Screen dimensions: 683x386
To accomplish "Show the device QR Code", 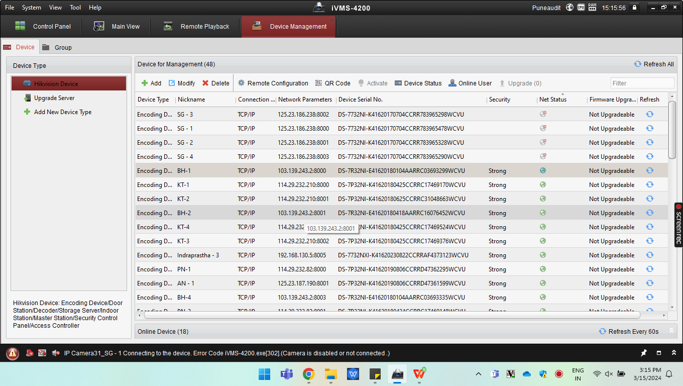I will pos(332,83).
